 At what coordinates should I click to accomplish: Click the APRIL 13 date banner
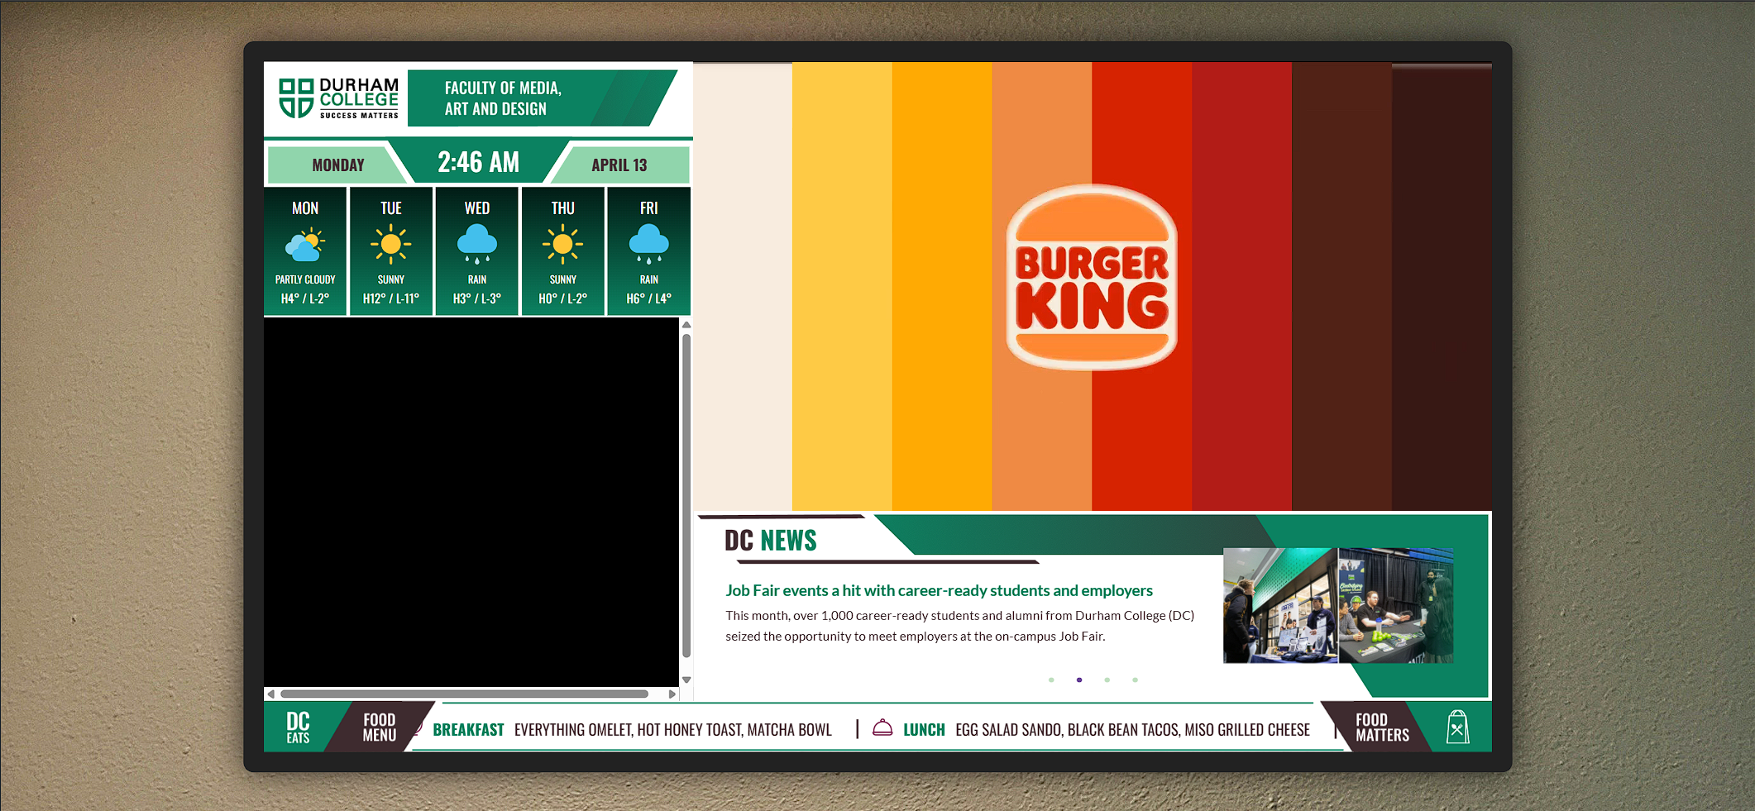tap(619, 165)
